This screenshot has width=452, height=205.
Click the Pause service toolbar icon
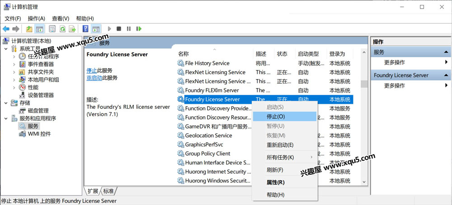[x=129, y=29]
